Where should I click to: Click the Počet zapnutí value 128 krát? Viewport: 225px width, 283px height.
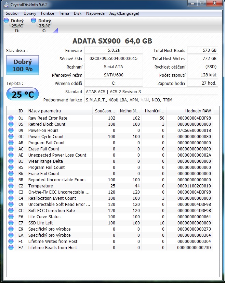pos(202,75)
